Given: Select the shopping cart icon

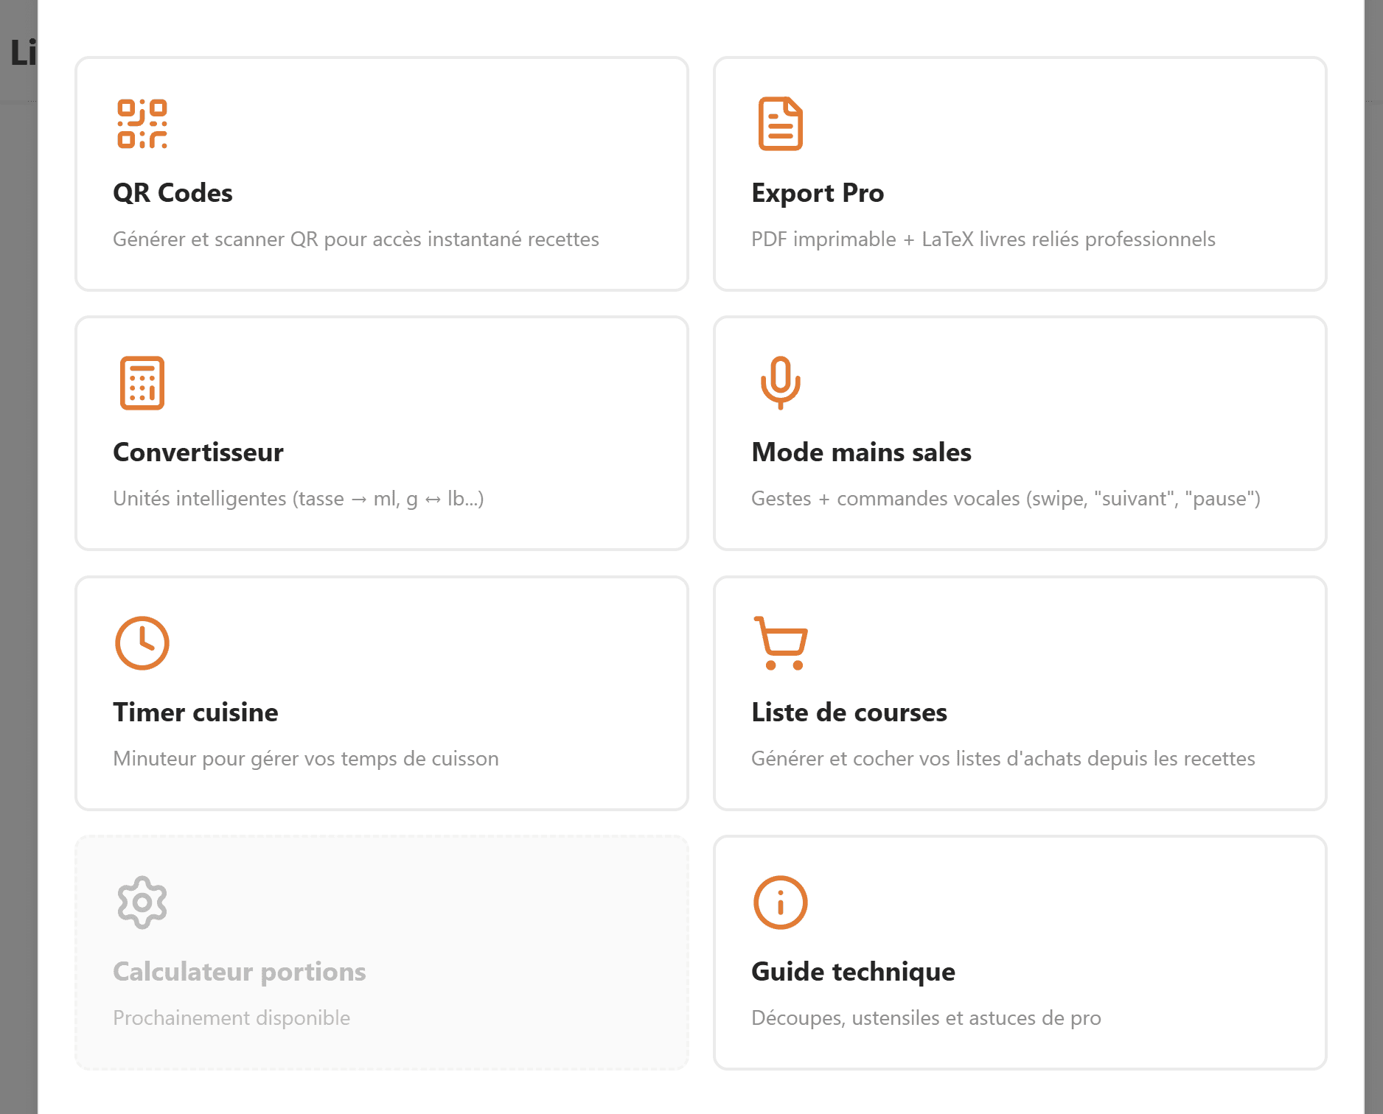Looking at the screenshot, I should coord(780,642).
